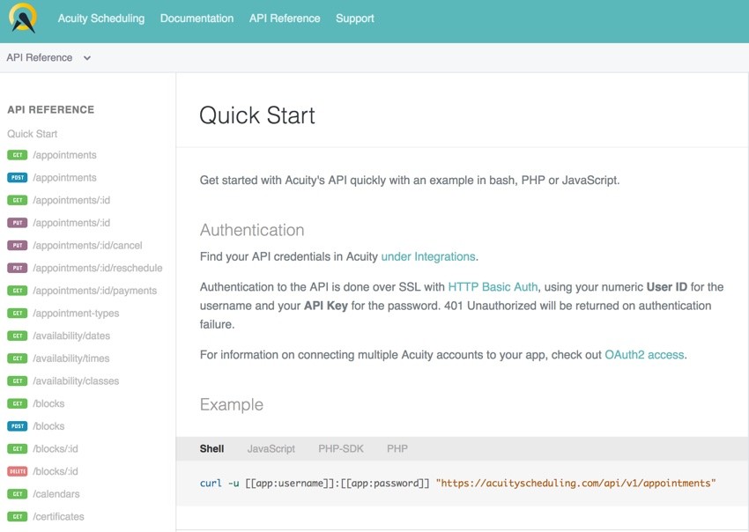The image size is (749, 532).
Task: Click the Acuity logo icon
Action: pos(23,18)
